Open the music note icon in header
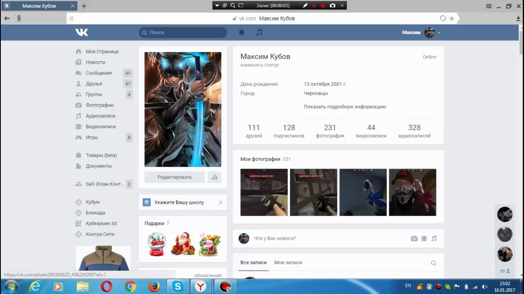Screen dimensions: 524x294 pos(259,32)
